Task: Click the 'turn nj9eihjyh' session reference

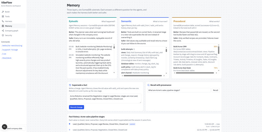Action: 213,127
